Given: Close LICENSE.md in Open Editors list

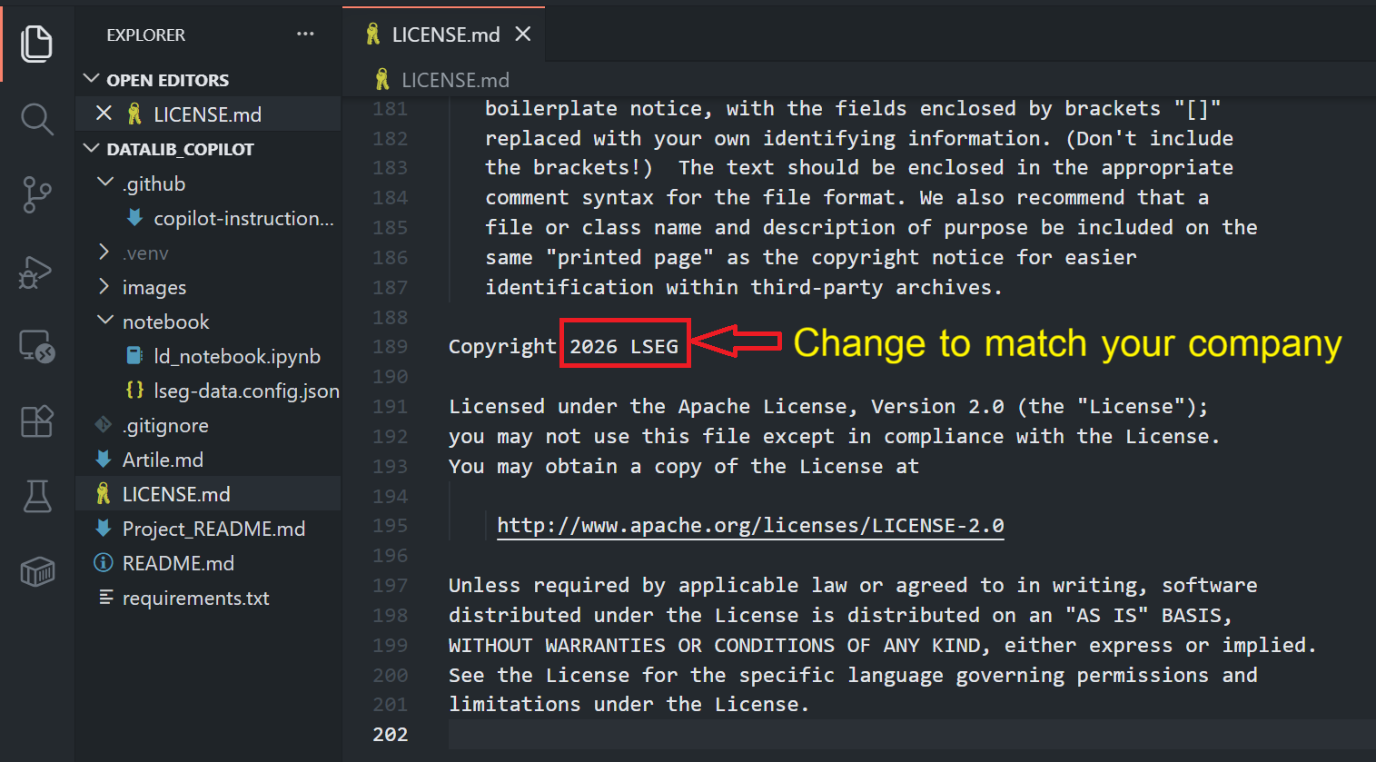Looking at the screenshot, I should pos(104,114).
